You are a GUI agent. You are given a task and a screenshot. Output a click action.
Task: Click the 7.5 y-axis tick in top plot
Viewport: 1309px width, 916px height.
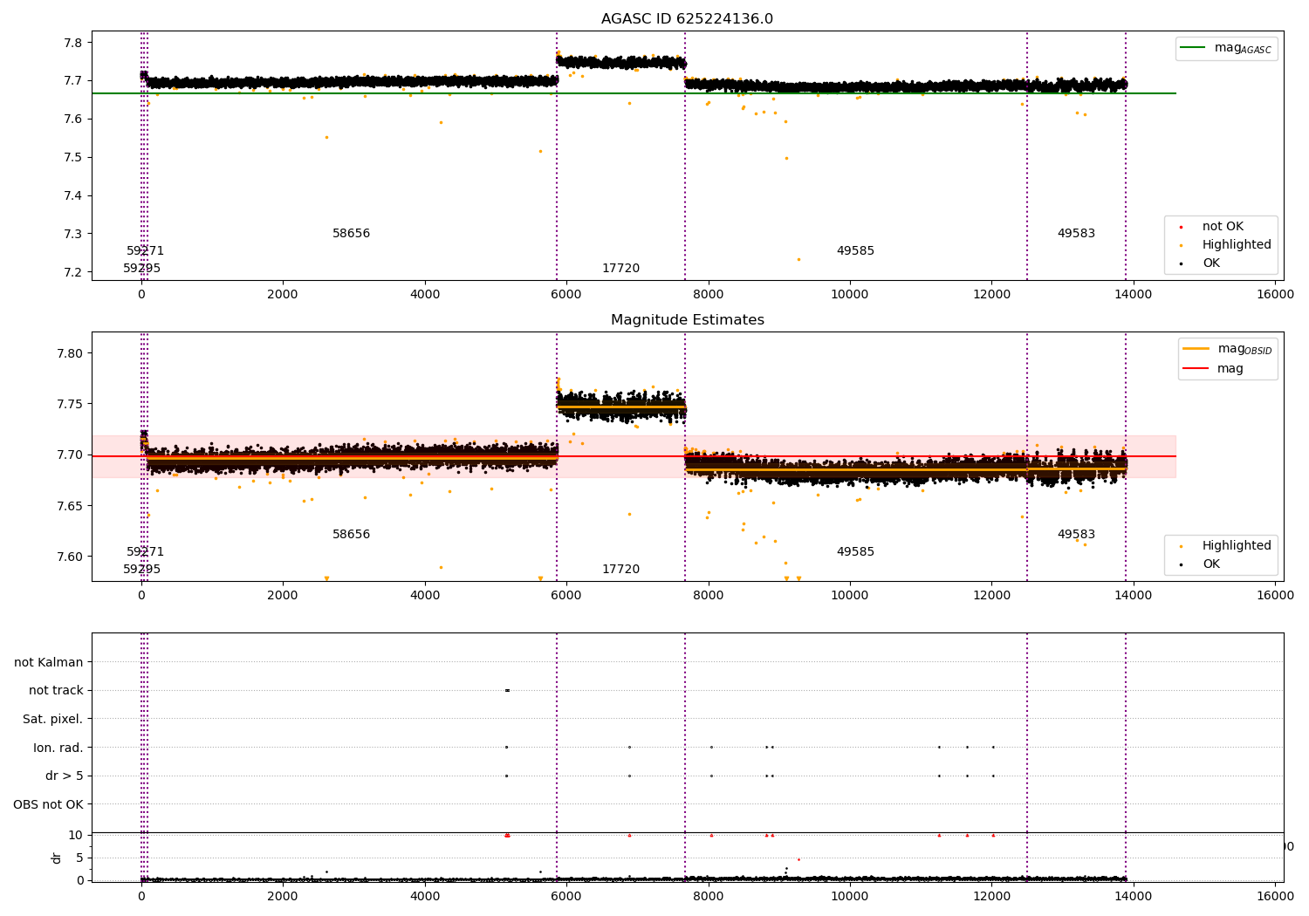pyautogui.click(x=74, y=158)
